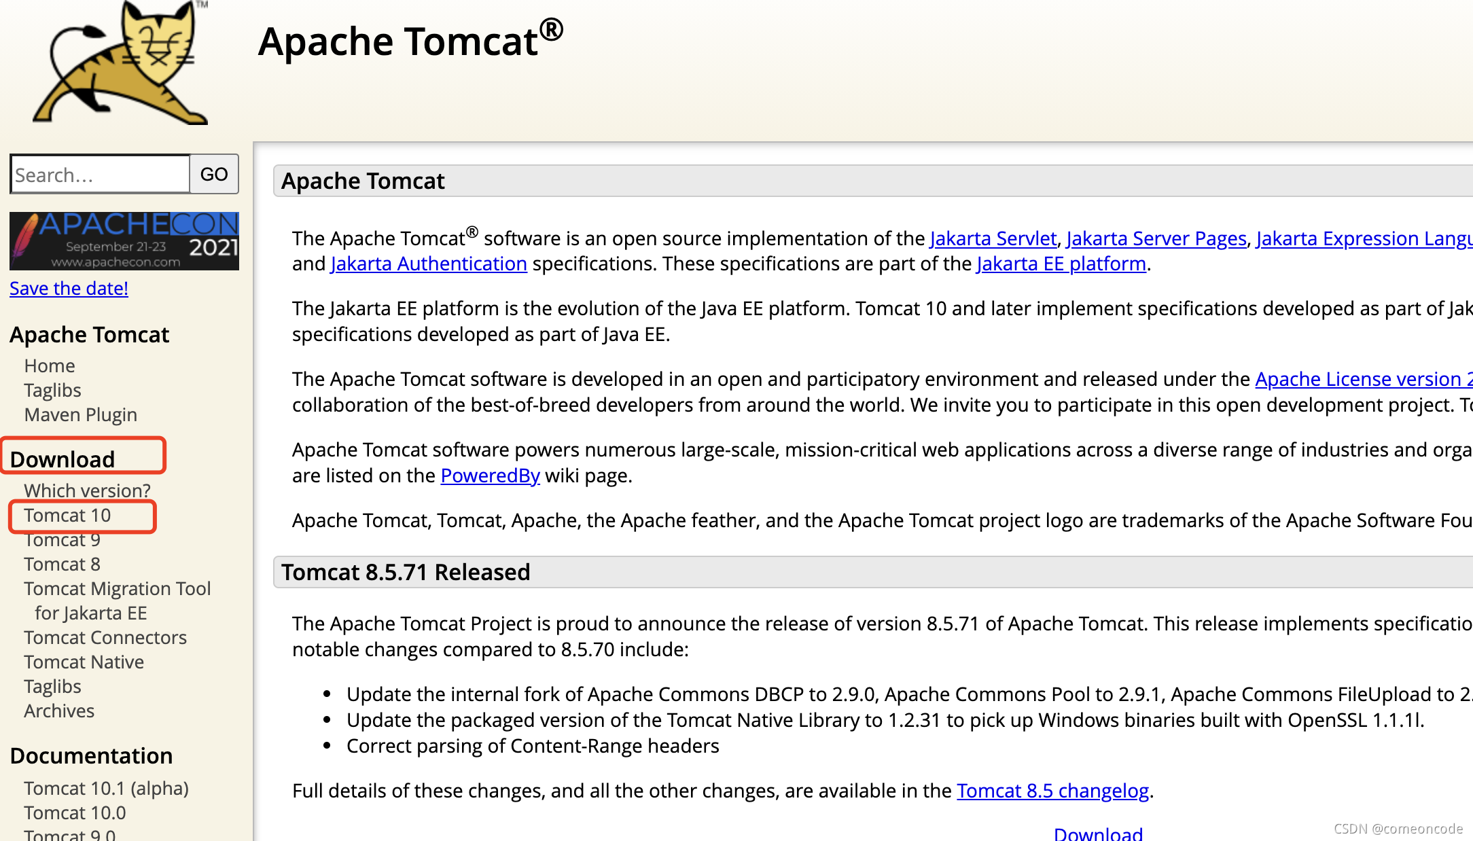The height and width of the screenshot is (841, 1473).
Task: Open the Maven Plugin link
Action: click(80, 414)
